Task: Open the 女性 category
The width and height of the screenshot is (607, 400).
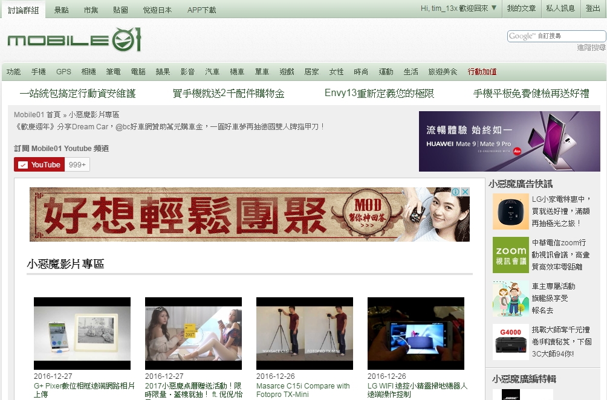Action: (336, 71)
